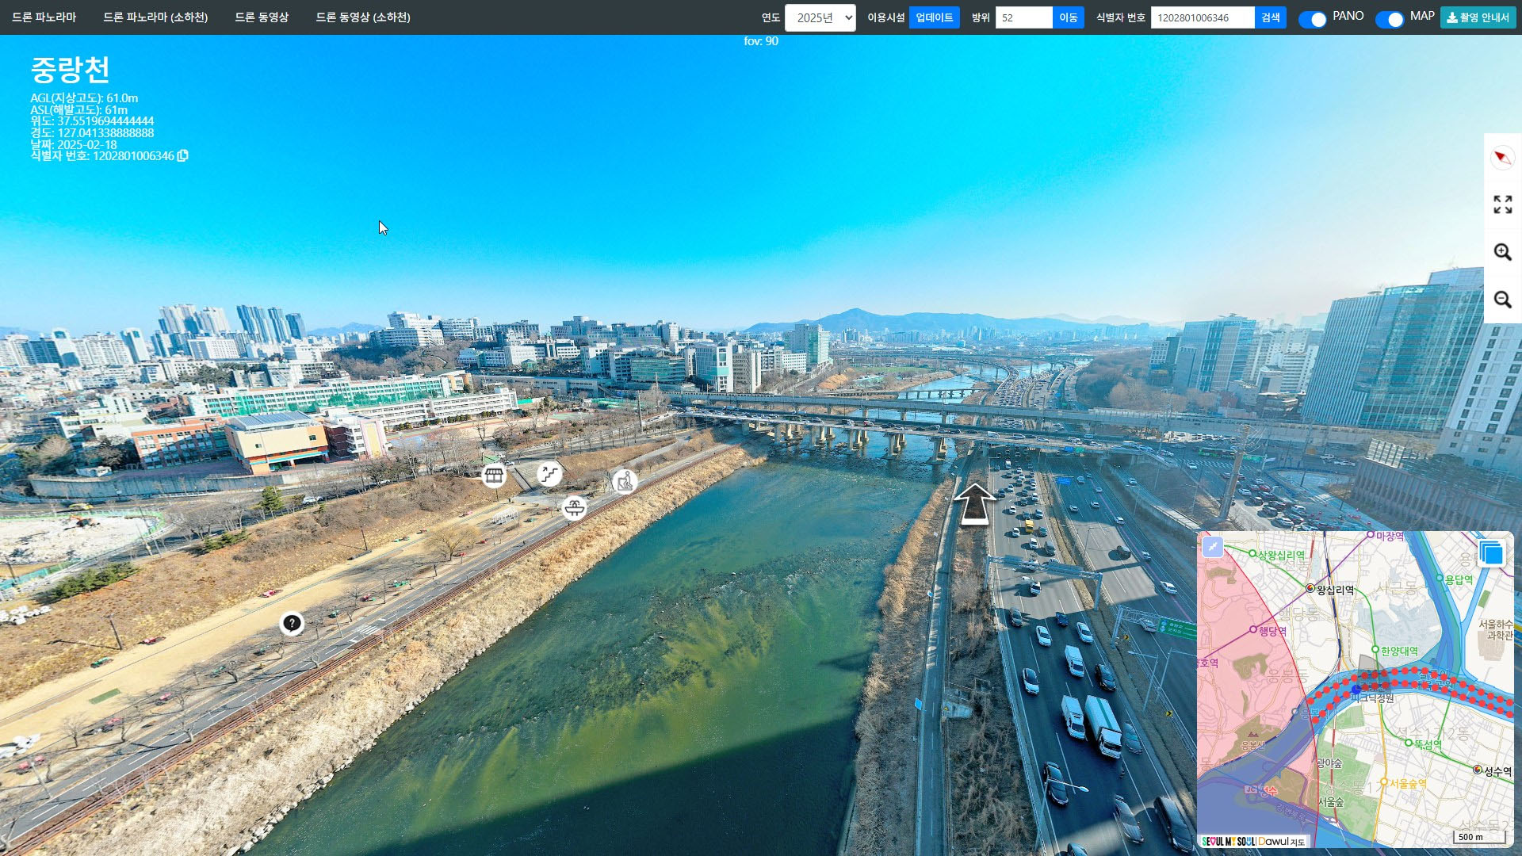Click the store facility marker icon
This screenshot has height=856, width=1522.
point(494,476)
